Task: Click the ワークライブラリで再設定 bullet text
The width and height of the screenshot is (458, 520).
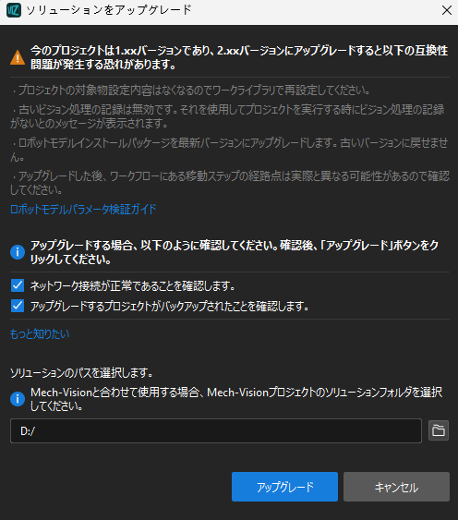Action: click(x=190, y=90)
